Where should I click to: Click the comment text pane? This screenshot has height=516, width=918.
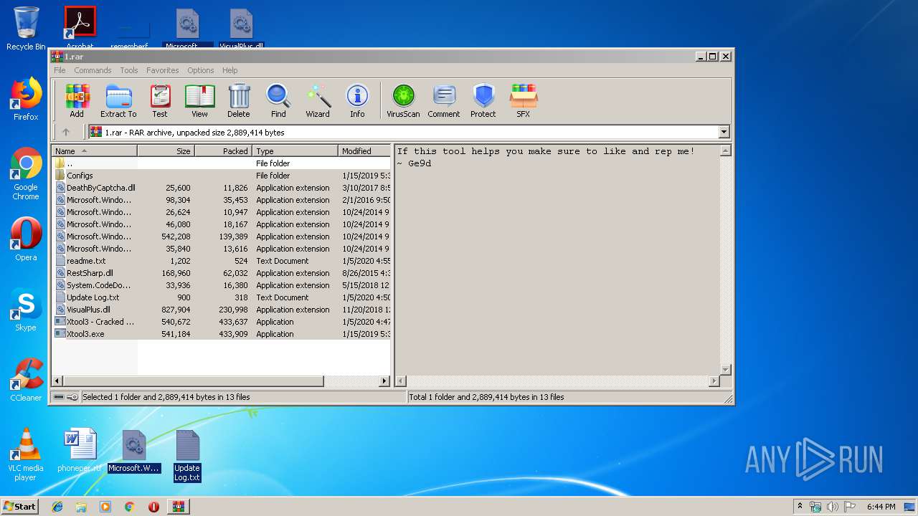point(557,260)
